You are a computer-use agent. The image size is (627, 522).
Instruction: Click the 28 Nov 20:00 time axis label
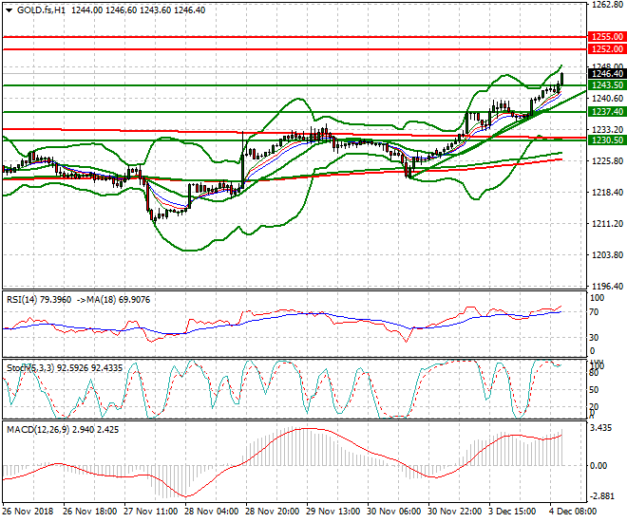[273, 512]
